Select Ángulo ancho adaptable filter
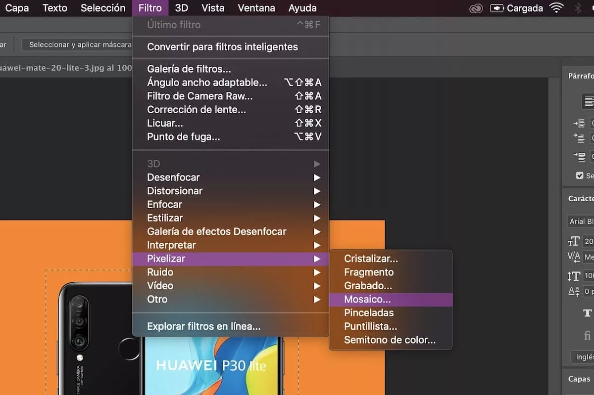The image size is (594, 395). point(231,83)
